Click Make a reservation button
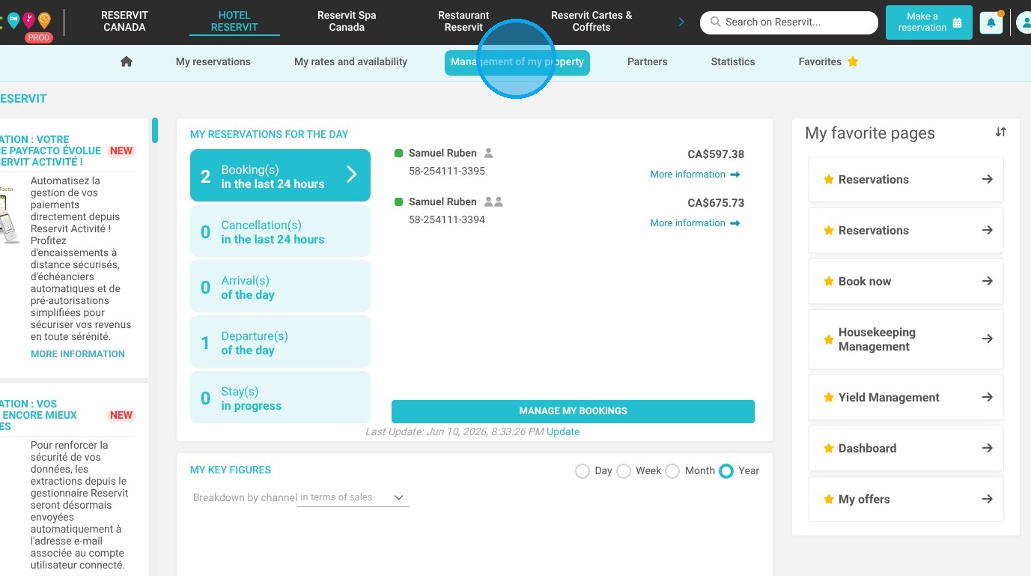 [929, 22]
